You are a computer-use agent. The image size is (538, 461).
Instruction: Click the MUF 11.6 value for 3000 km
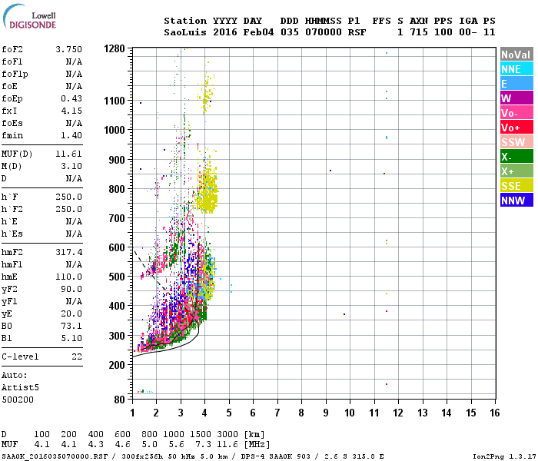pyautogui.click(x=227, y=445)
